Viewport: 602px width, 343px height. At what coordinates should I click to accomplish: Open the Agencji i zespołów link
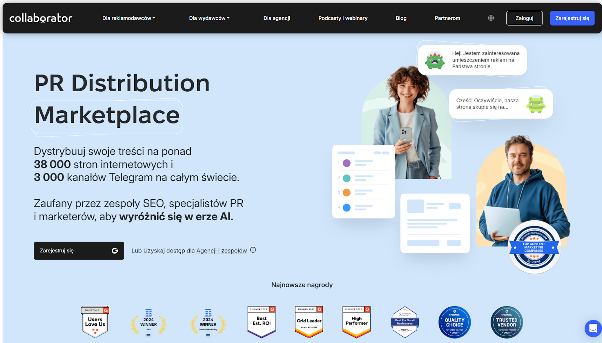click(x=221, y=250)
